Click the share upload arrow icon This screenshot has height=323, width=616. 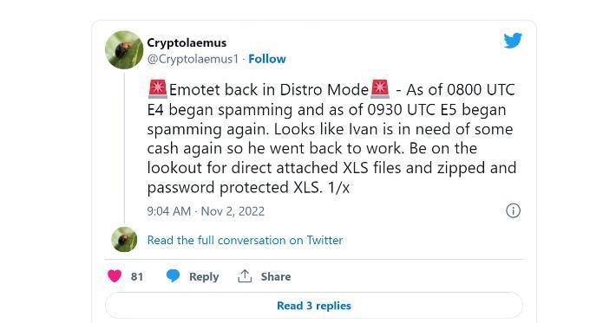(x=245, y=276)
